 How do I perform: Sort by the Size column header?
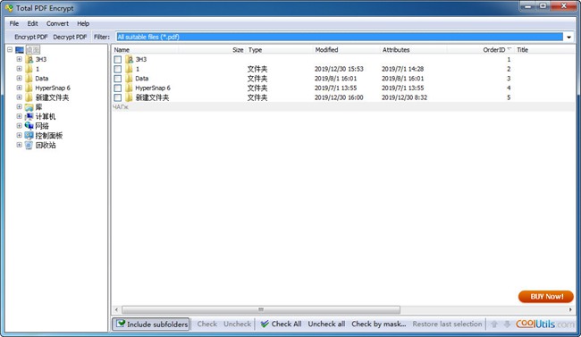212,50
